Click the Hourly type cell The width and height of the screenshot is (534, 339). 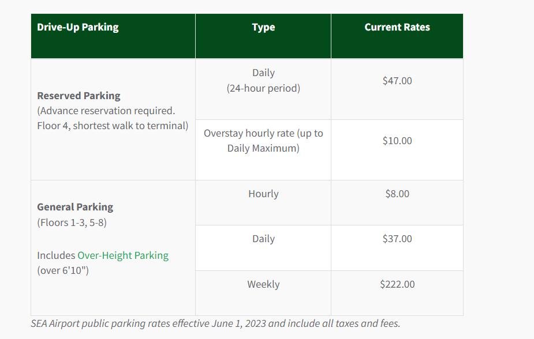[x=263, y=194]
